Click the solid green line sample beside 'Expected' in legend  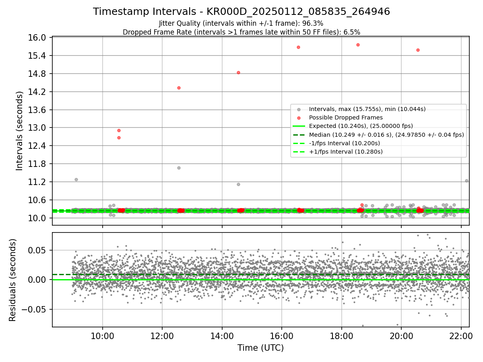click(x=299, y=126)
